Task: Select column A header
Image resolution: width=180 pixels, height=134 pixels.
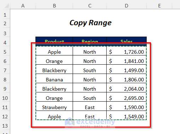Action: pyautogui.click(x=23, y=6)
